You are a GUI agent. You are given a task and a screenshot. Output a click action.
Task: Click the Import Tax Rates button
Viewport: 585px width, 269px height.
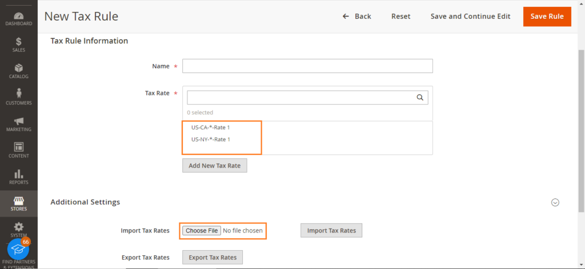(331, 230)
